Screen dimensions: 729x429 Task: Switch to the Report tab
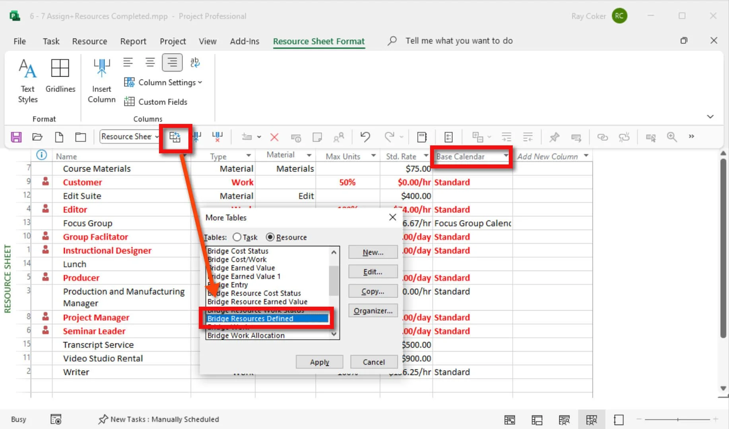tap(133, 41)
